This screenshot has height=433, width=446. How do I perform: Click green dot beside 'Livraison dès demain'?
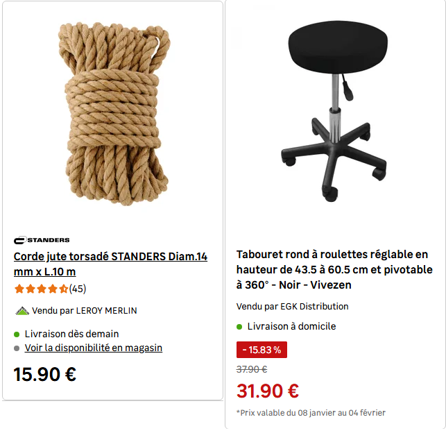[17, 334]
